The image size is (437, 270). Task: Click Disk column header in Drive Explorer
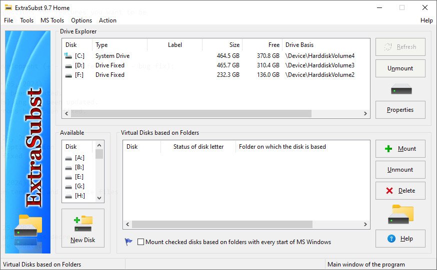click(77, 45)
